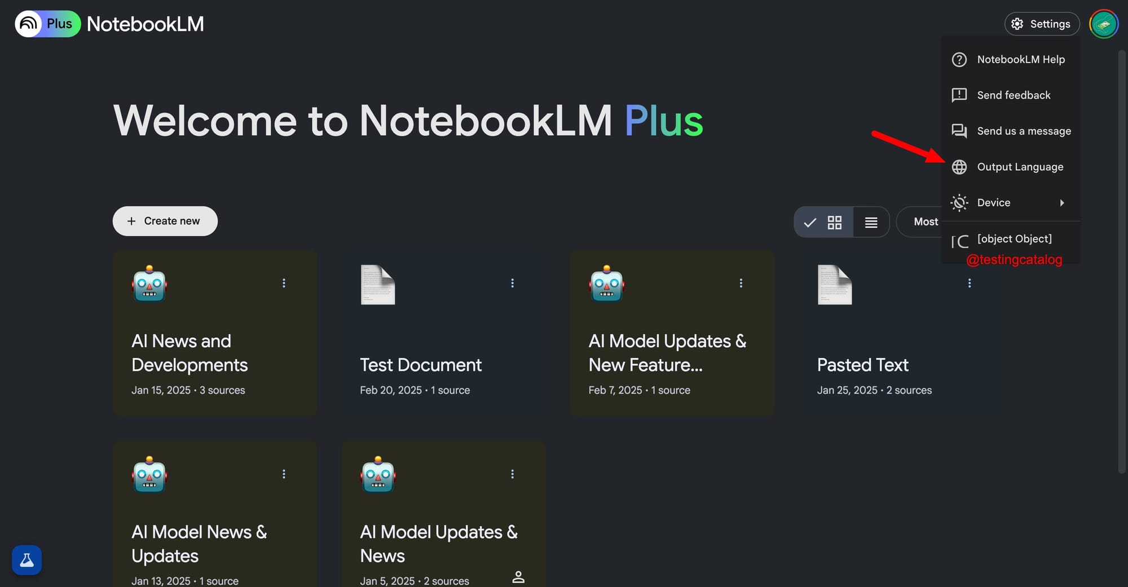This screenshot has width=1128, height=587.
Task: Click robot icon on AI Model Updates & News
Action: [x=378, y=475]
